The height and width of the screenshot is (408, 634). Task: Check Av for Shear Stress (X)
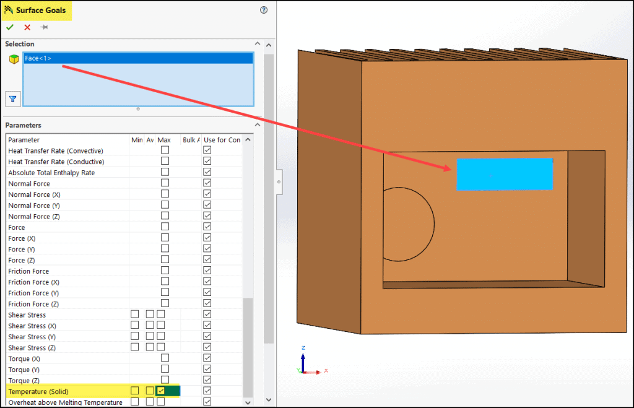tap(150, 325)
